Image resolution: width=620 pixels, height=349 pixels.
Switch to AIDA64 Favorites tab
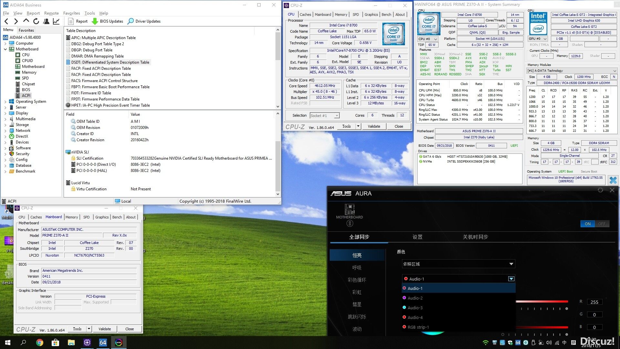pos(26,30)
